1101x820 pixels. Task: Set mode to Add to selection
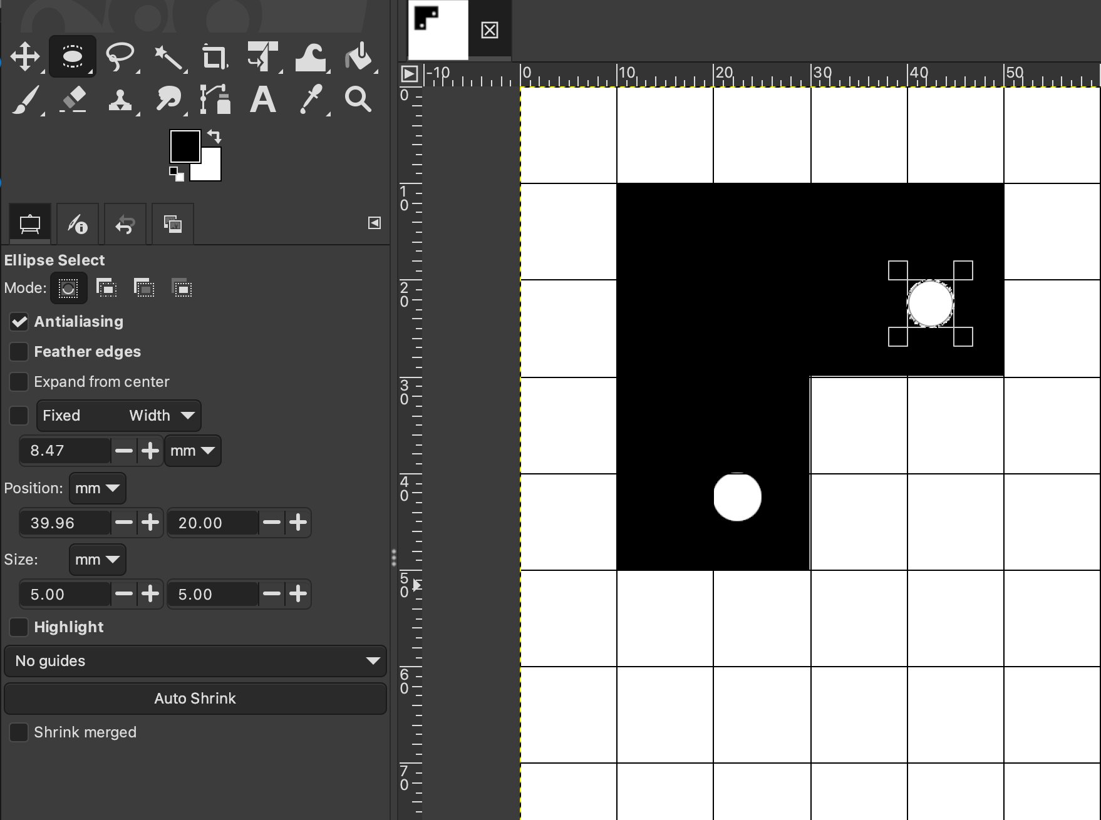tap(106, 288)
